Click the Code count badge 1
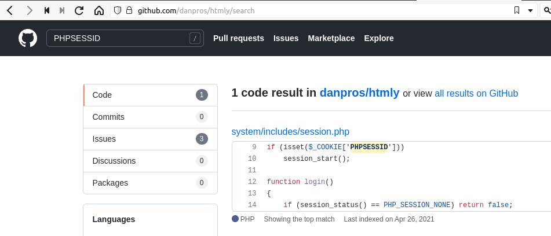This screenshot has height=236, width=551. [202, 95]
